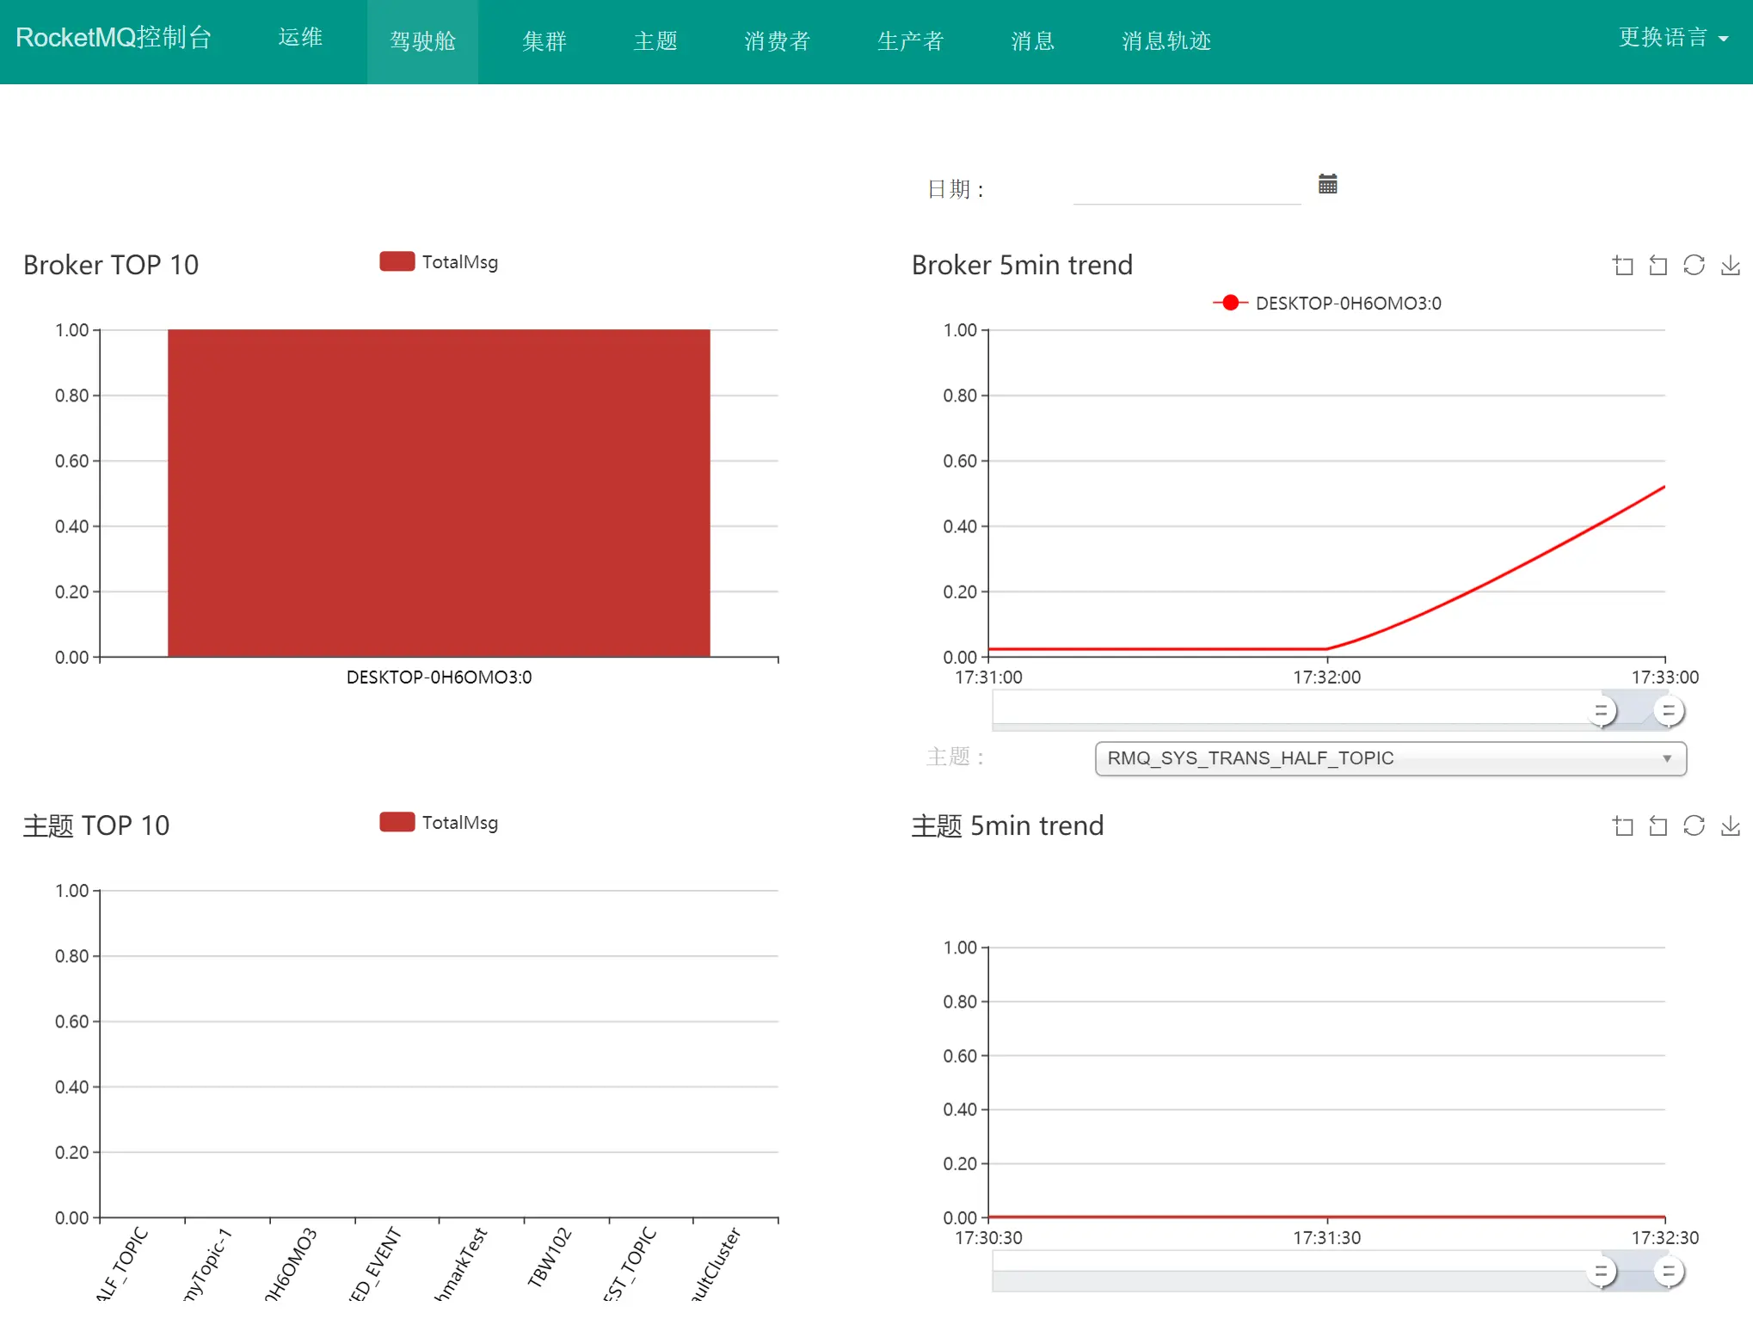This screenshot has height=1331, width=1753.
Task: Click the date input field
Action: pyautogui.click(x=1186, y=189)
